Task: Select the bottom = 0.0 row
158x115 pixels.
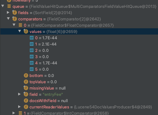Action: click(79, 75)
